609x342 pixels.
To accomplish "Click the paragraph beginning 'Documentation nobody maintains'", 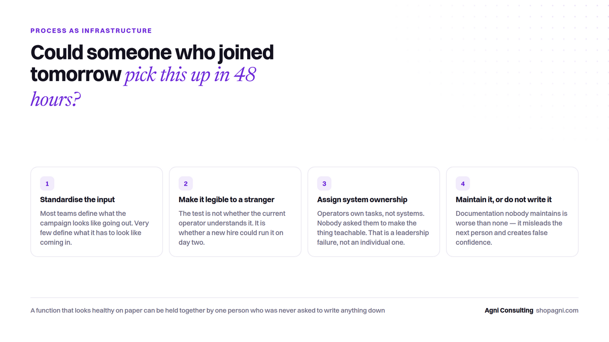I will pos(512,228).
